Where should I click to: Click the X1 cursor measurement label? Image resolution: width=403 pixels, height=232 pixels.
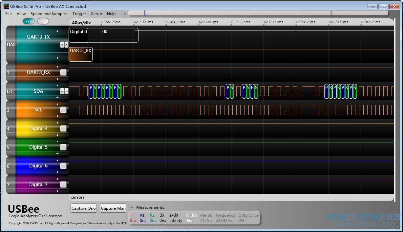point(142,215)
